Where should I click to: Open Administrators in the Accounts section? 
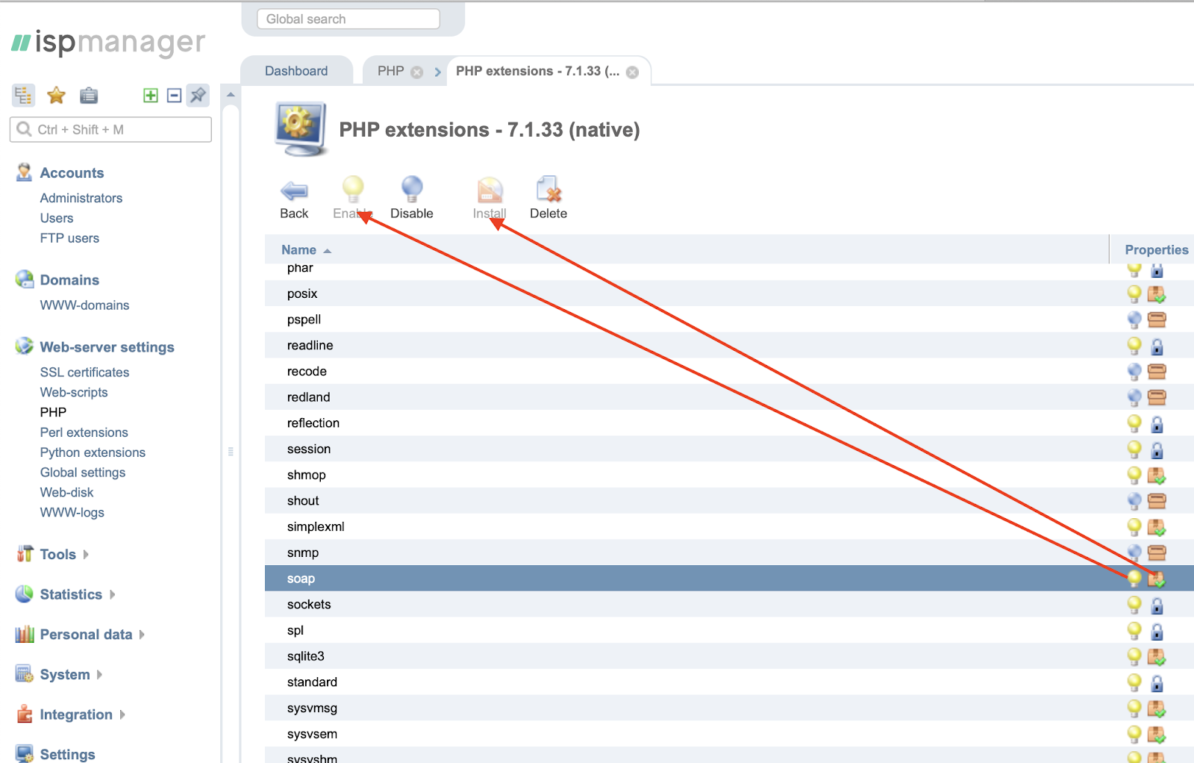(x=81, y=198)
